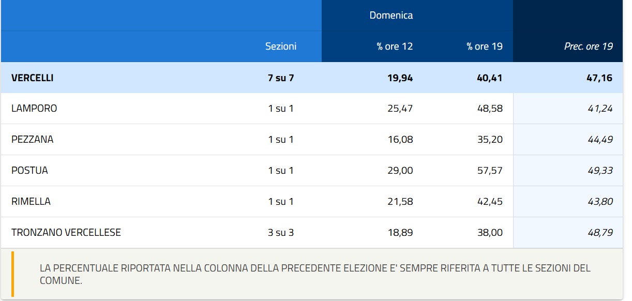Click Tronzano's 3 su 3 sections cell
This screenshot has width=632, height=301.
point(281,233)
